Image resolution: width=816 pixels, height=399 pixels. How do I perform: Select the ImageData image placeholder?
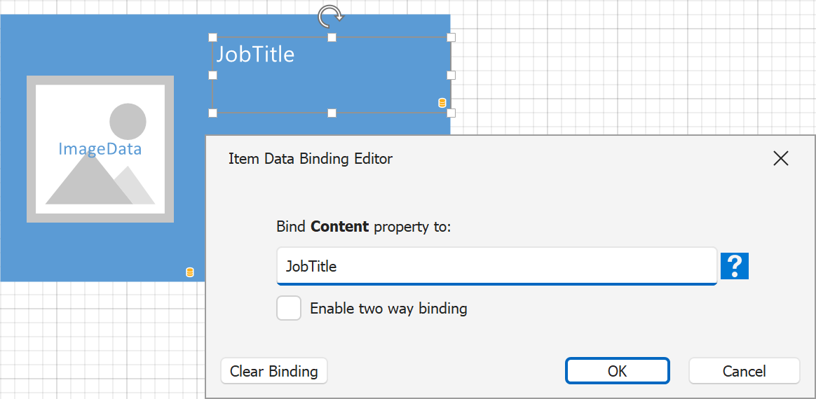click(100, 149)
